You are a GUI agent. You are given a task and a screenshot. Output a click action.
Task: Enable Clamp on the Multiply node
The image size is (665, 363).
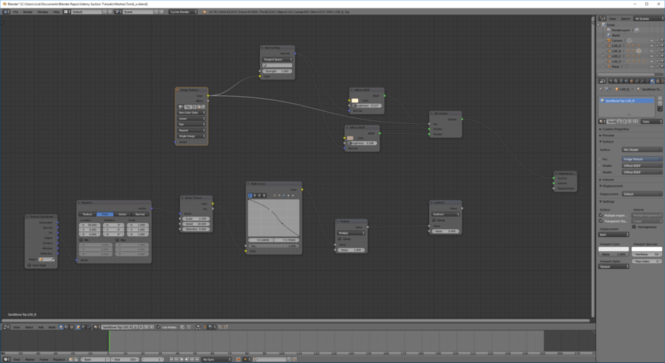click(340, 239)
